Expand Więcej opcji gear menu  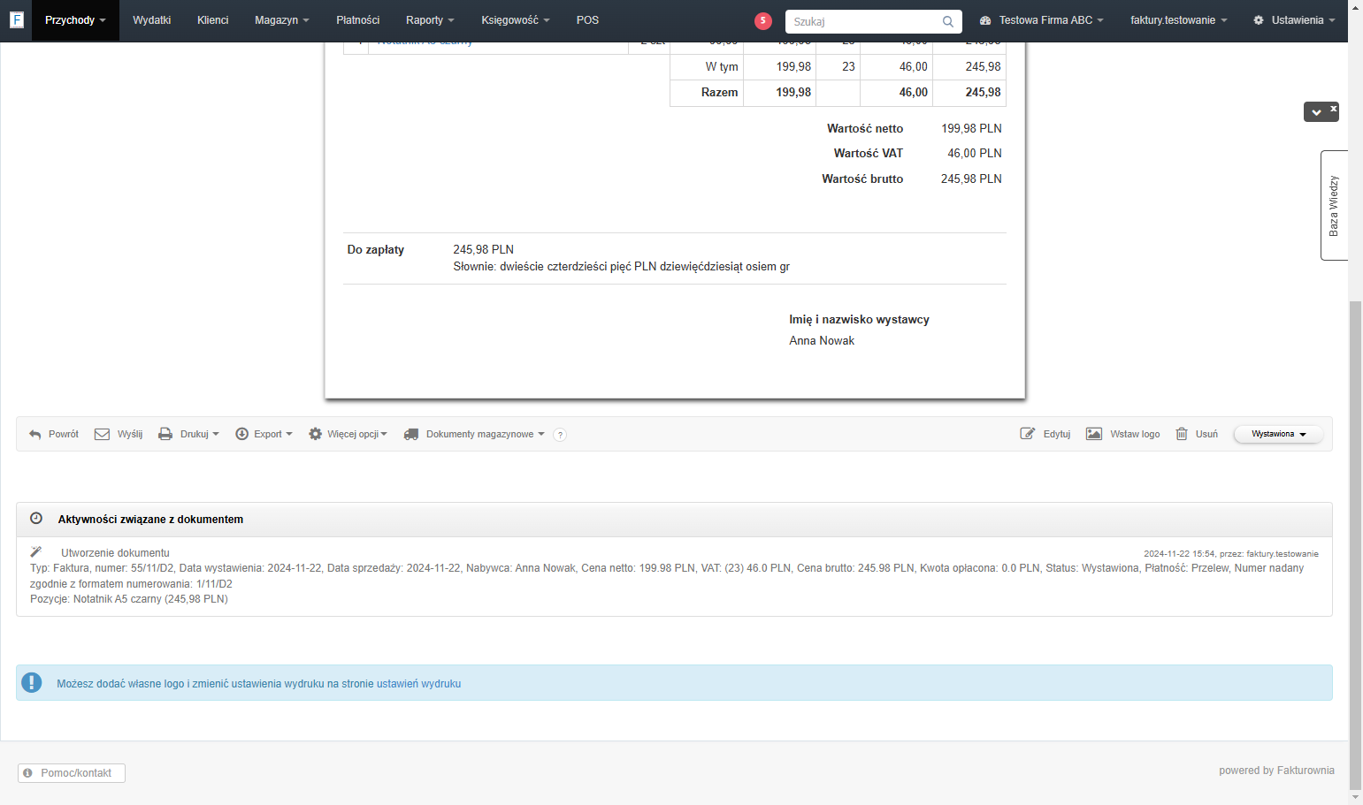(348, 434)
